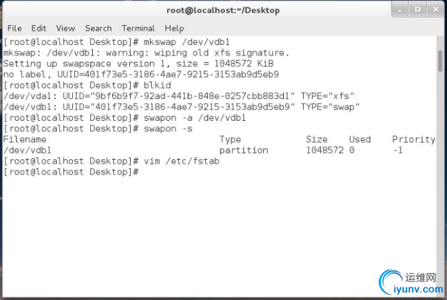Click the /dev/vda1 UUID line
Image resolution: width=447 pixels, height=300 pixels.
click(x=179, y=96)
